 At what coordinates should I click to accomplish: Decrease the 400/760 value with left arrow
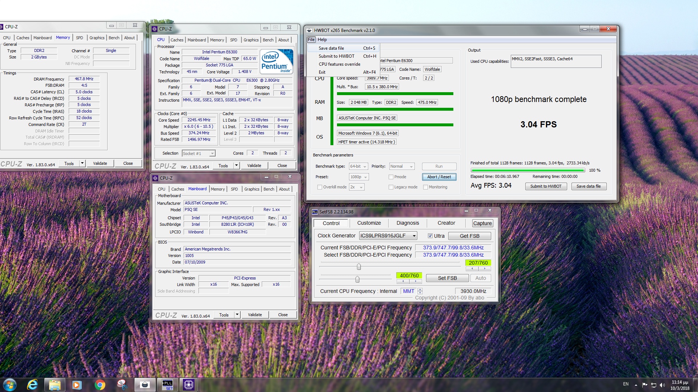click(x=403, y=282)
